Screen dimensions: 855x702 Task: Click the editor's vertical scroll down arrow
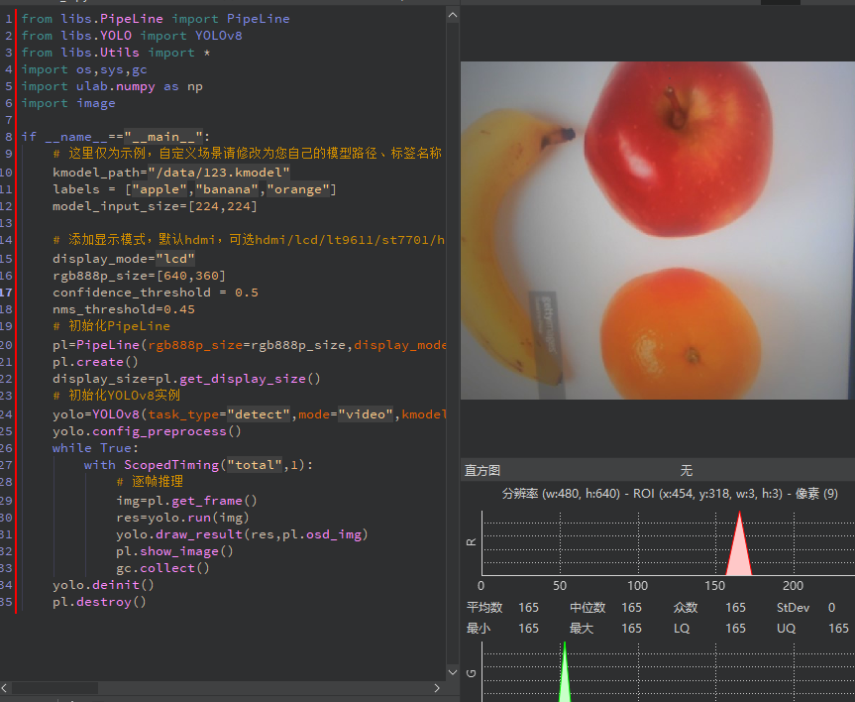click(453, 671)
